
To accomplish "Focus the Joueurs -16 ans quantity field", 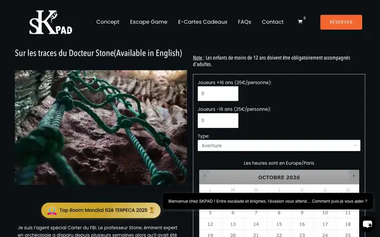I will tap(218, 120).
